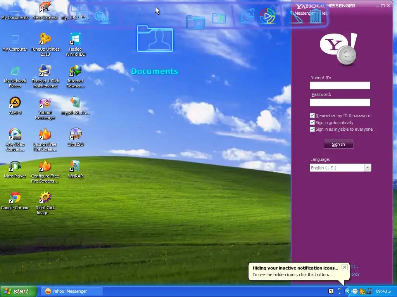Screen dimensions: 397x297
Task: Click the Sign In button
Action: [338, 145]
